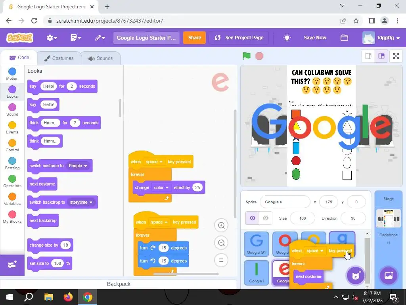Select the My Blocks category

point(12,217)
